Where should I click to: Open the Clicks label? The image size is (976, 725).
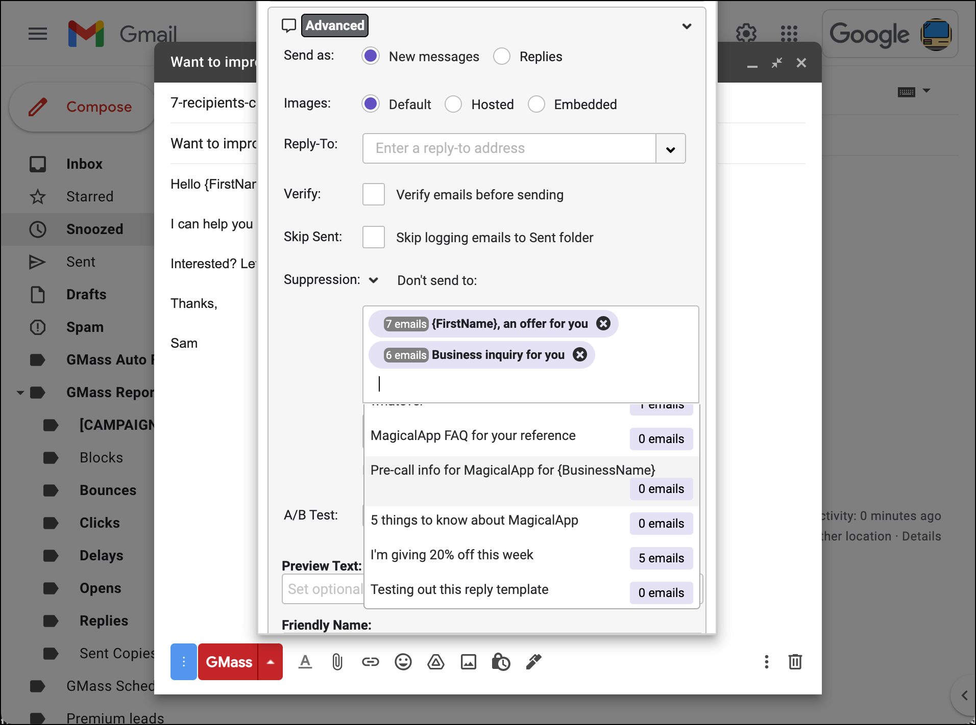(100, 523)
